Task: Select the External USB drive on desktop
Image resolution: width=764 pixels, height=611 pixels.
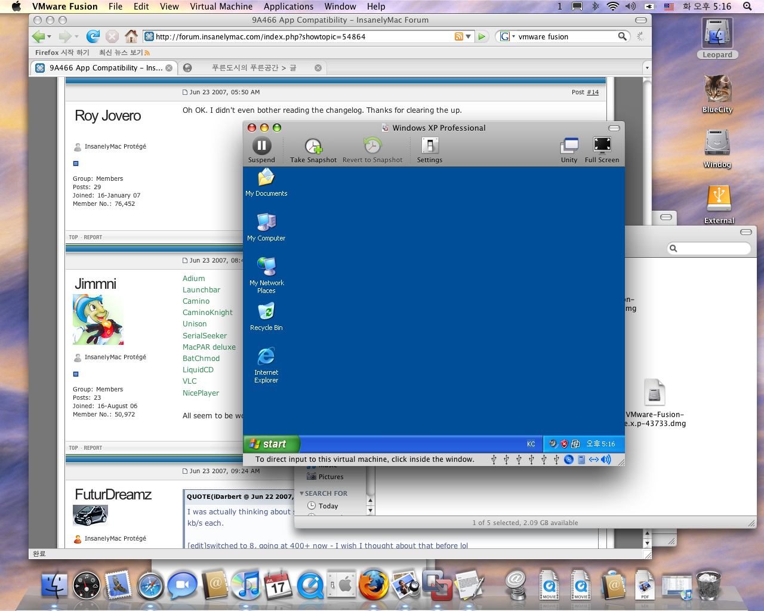Action: (x=719, y=205)
